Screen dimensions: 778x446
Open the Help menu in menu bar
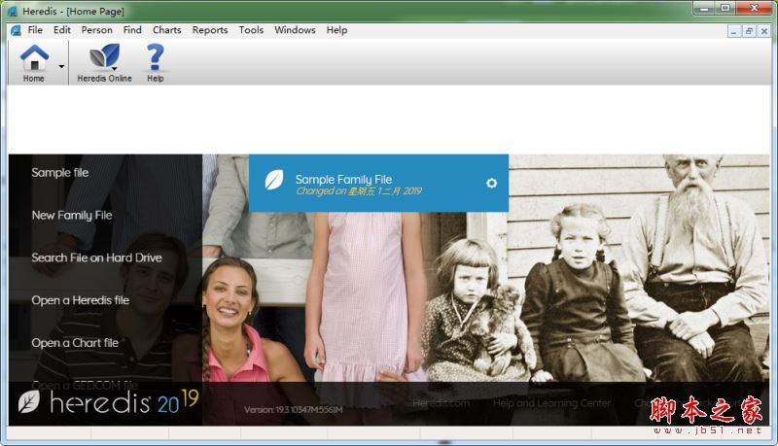click(336, 30)
